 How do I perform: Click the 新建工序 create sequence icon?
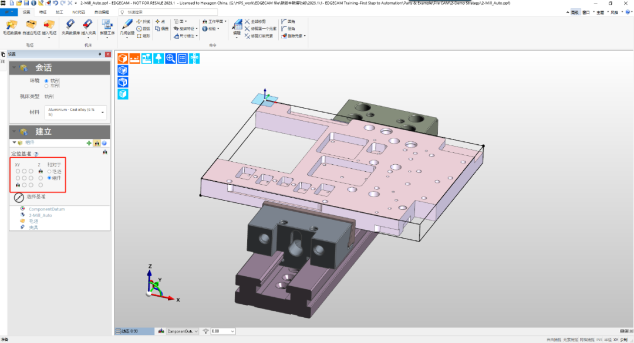(x=107, y=27)
